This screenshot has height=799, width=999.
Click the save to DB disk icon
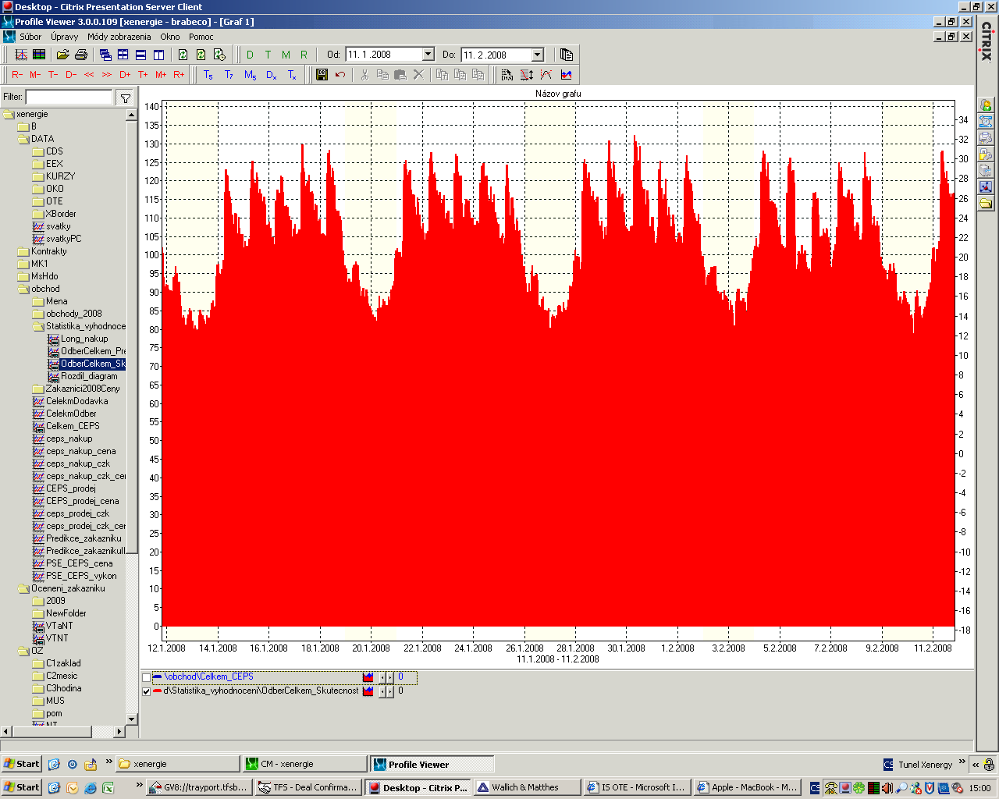[322, 75]
